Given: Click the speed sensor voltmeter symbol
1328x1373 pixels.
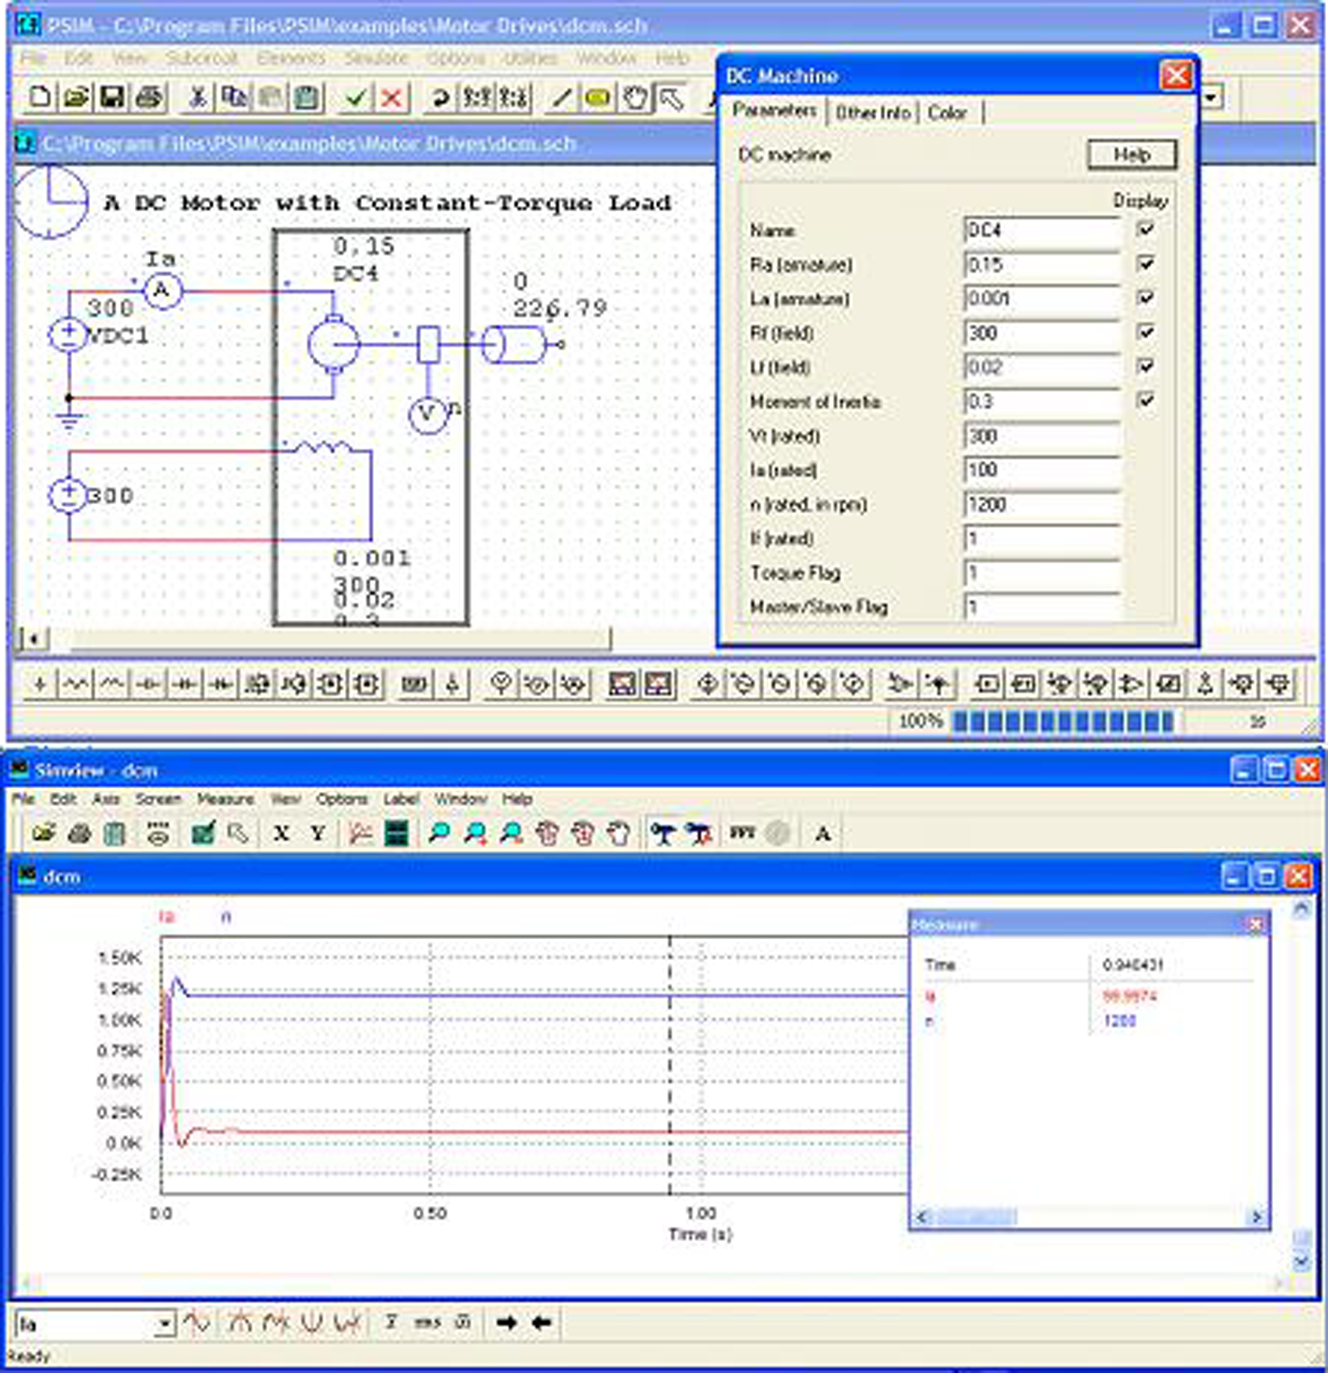Looking at the screenshot, I should point(428,413).
